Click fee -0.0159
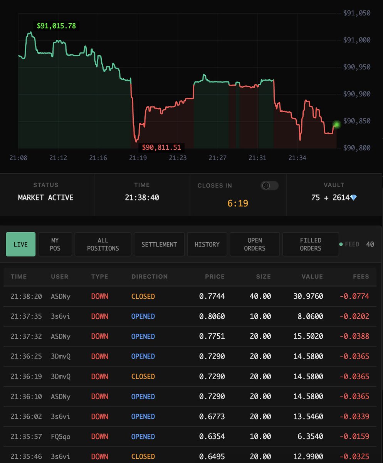The height and width of the screenshot is (463, 383). pyautogui.click(x=354, y=437)
